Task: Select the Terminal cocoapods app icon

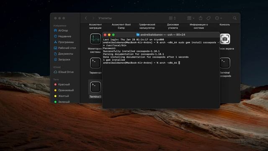Action: pyautogui.click(x=225, y=63)
